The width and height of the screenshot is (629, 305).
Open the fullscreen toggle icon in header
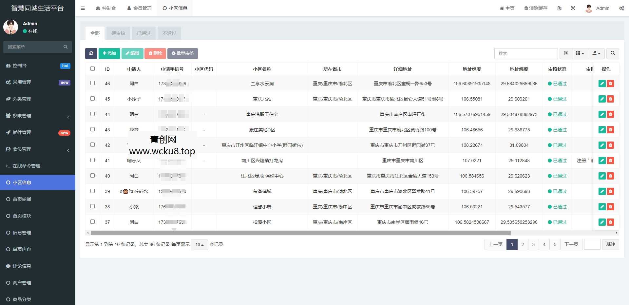(573, 8)
